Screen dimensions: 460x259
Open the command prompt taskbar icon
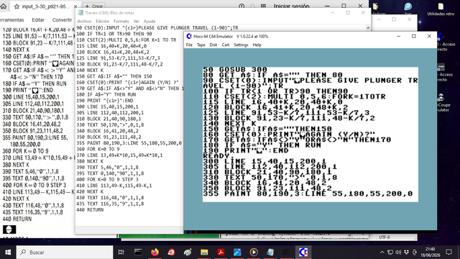pyautogui.click(x=138, y=253)
